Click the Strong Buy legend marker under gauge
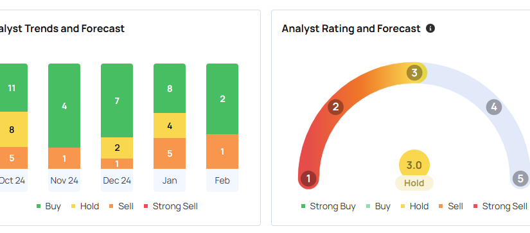 [x=303, y=206]
